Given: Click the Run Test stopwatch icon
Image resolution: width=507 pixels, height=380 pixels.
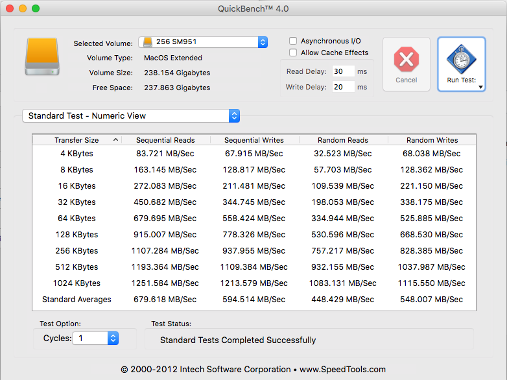Looking at the screenshot, I should 462,59.
